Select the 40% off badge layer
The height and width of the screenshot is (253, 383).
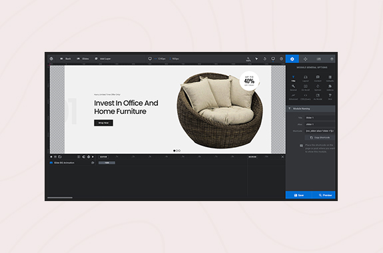(249, 81)
